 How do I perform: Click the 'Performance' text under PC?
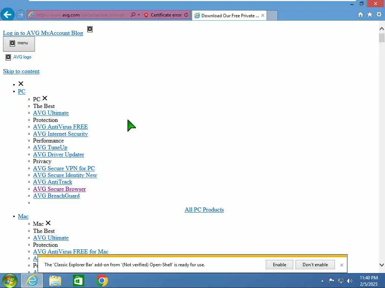(x=49, y=141)
